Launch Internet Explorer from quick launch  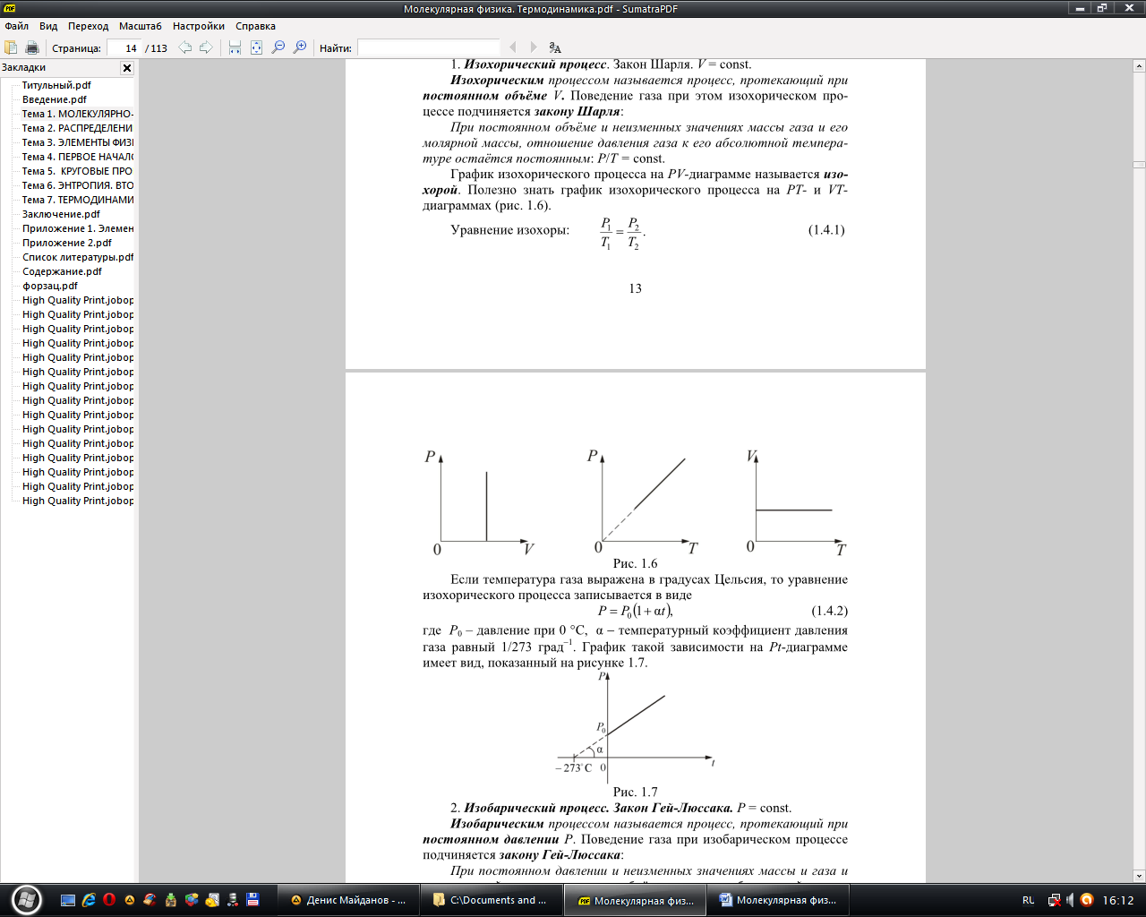point(89,900)
